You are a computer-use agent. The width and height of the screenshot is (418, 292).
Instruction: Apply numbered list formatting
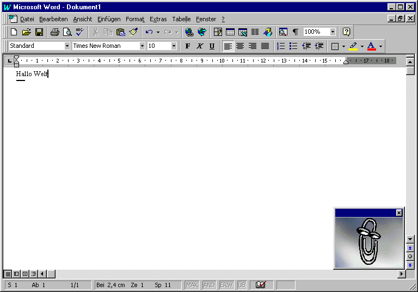pyautogui.click(x=281, y=46)
